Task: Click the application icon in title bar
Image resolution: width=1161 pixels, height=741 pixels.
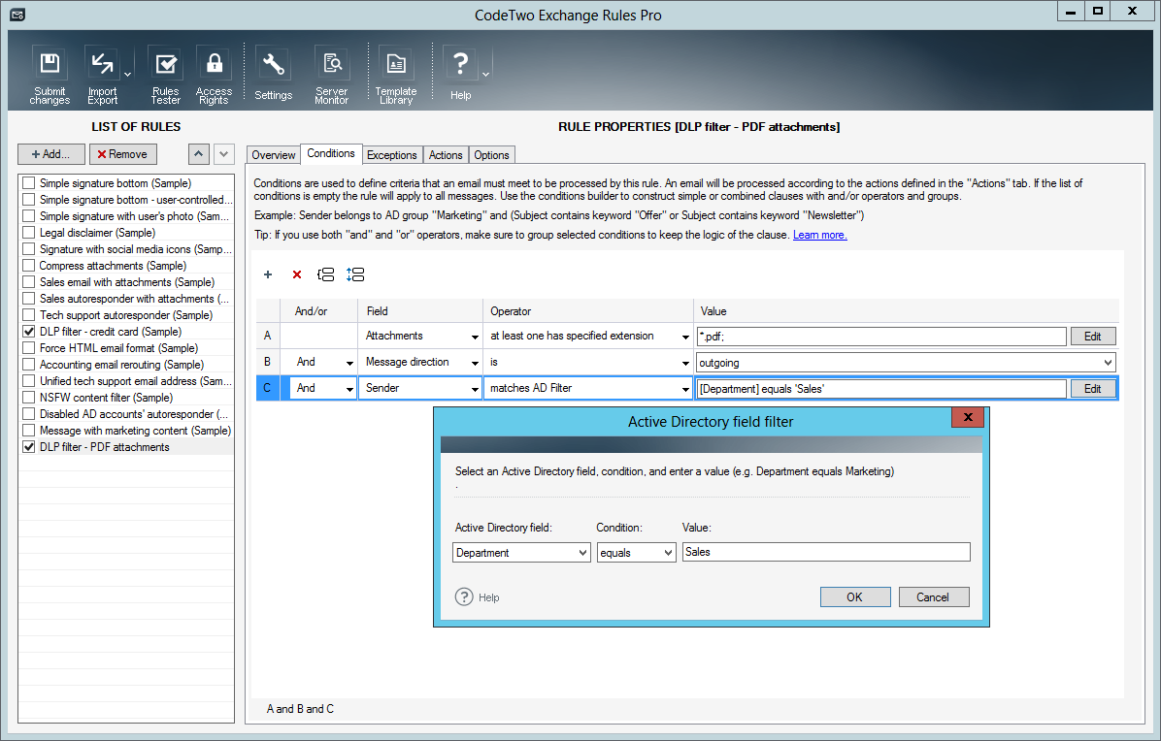Action: click(x=17, y=14)
